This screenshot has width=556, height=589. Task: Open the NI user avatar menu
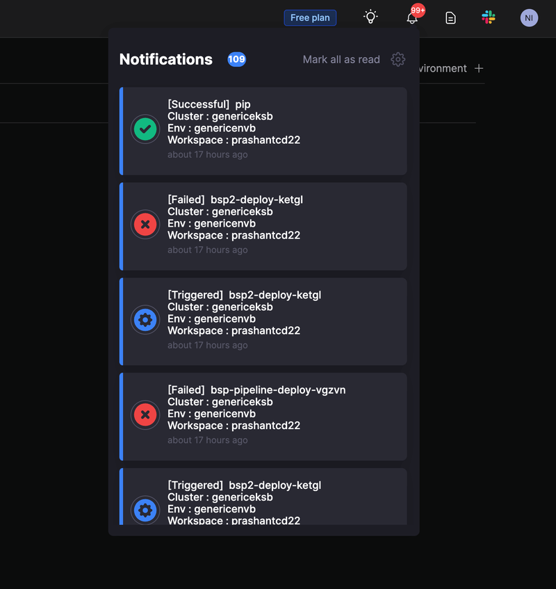[x=529, y=18]
